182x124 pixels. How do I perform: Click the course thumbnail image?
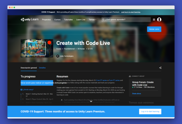coord(37,48)
